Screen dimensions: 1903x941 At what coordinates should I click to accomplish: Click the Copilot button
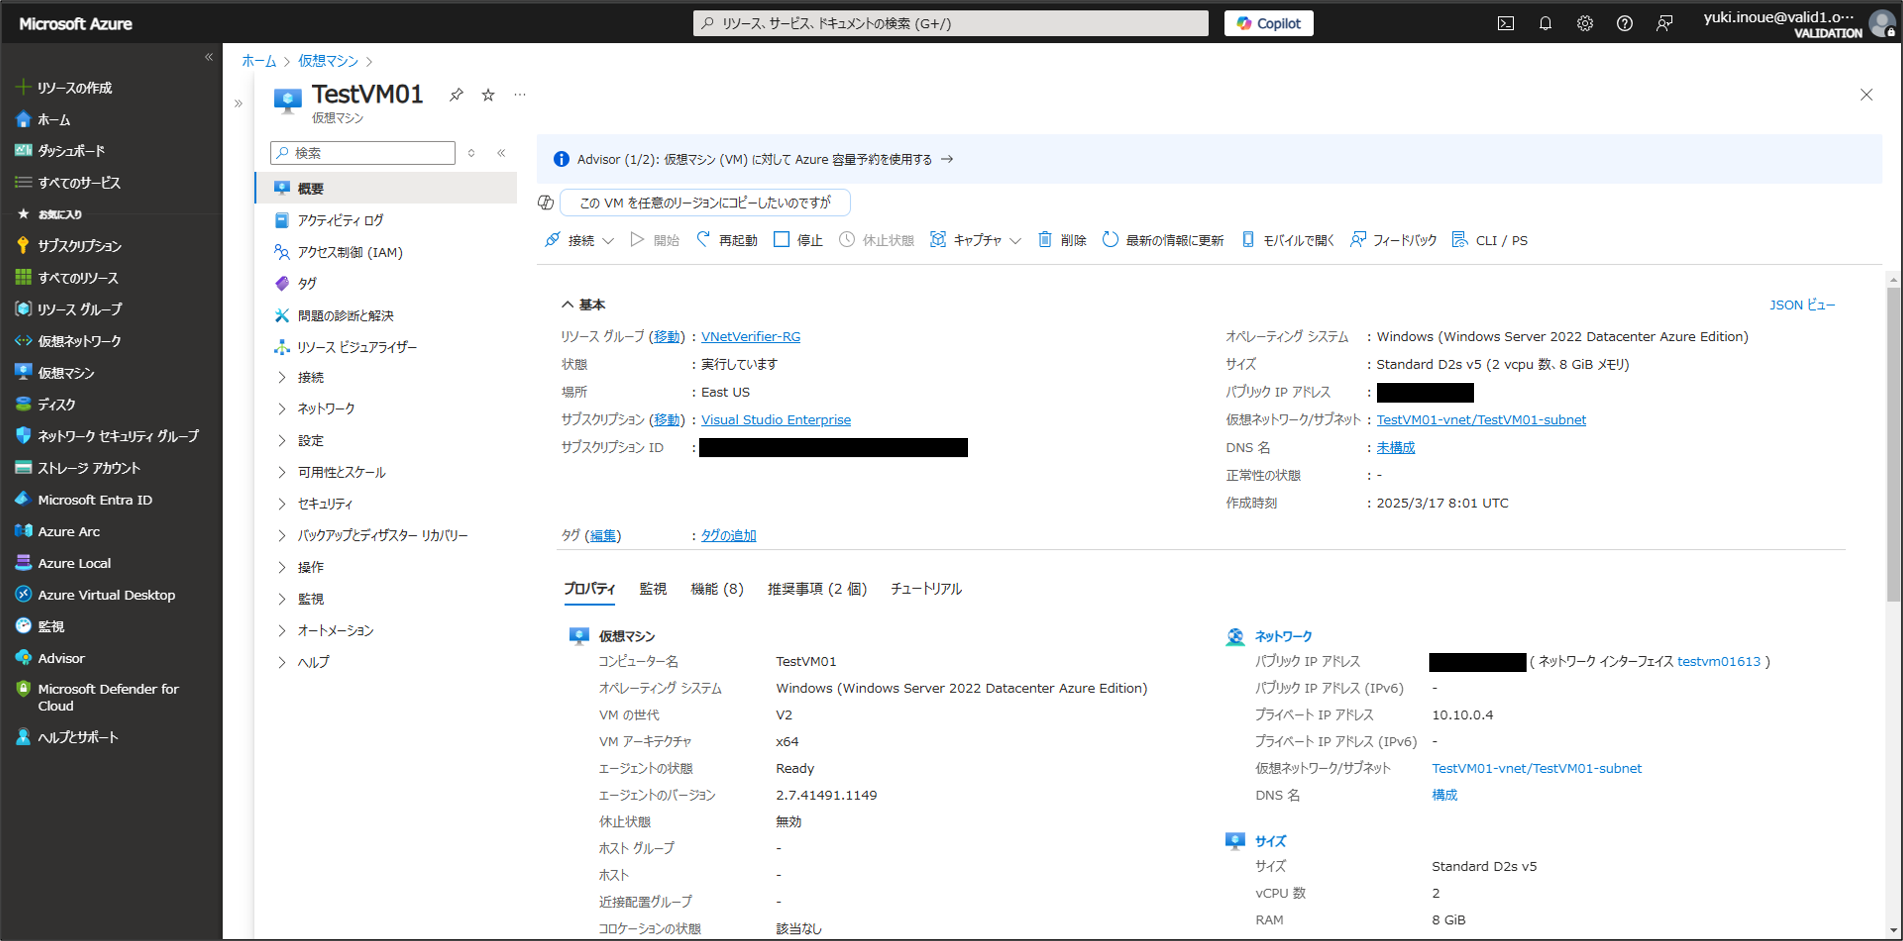coord(1268,24)
